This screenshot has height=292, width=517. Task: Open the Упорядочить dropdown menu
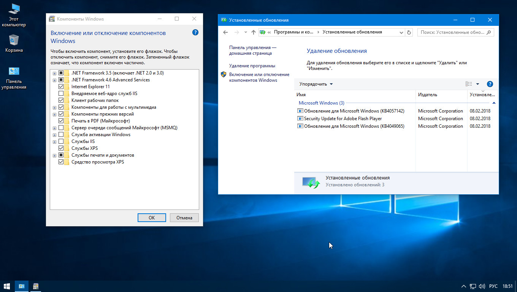pyautogui.click(x=316, y=84)
